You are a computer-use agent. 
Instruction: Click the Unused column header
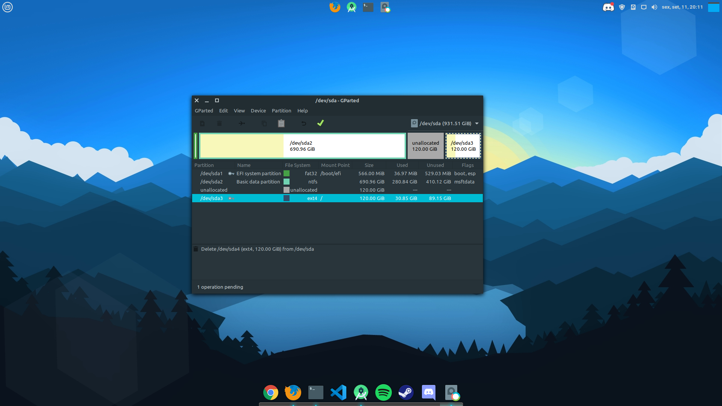[x=435, y=165]
